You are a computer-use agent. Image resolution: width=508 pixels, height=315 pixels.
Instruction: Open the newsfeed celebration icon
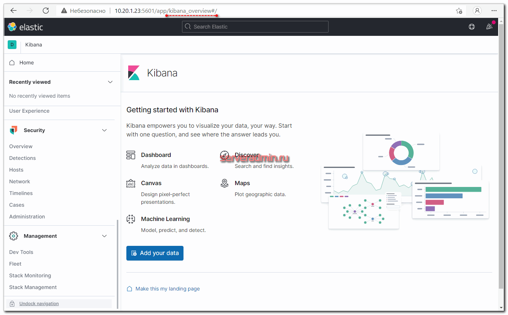(x=489, y=27)
